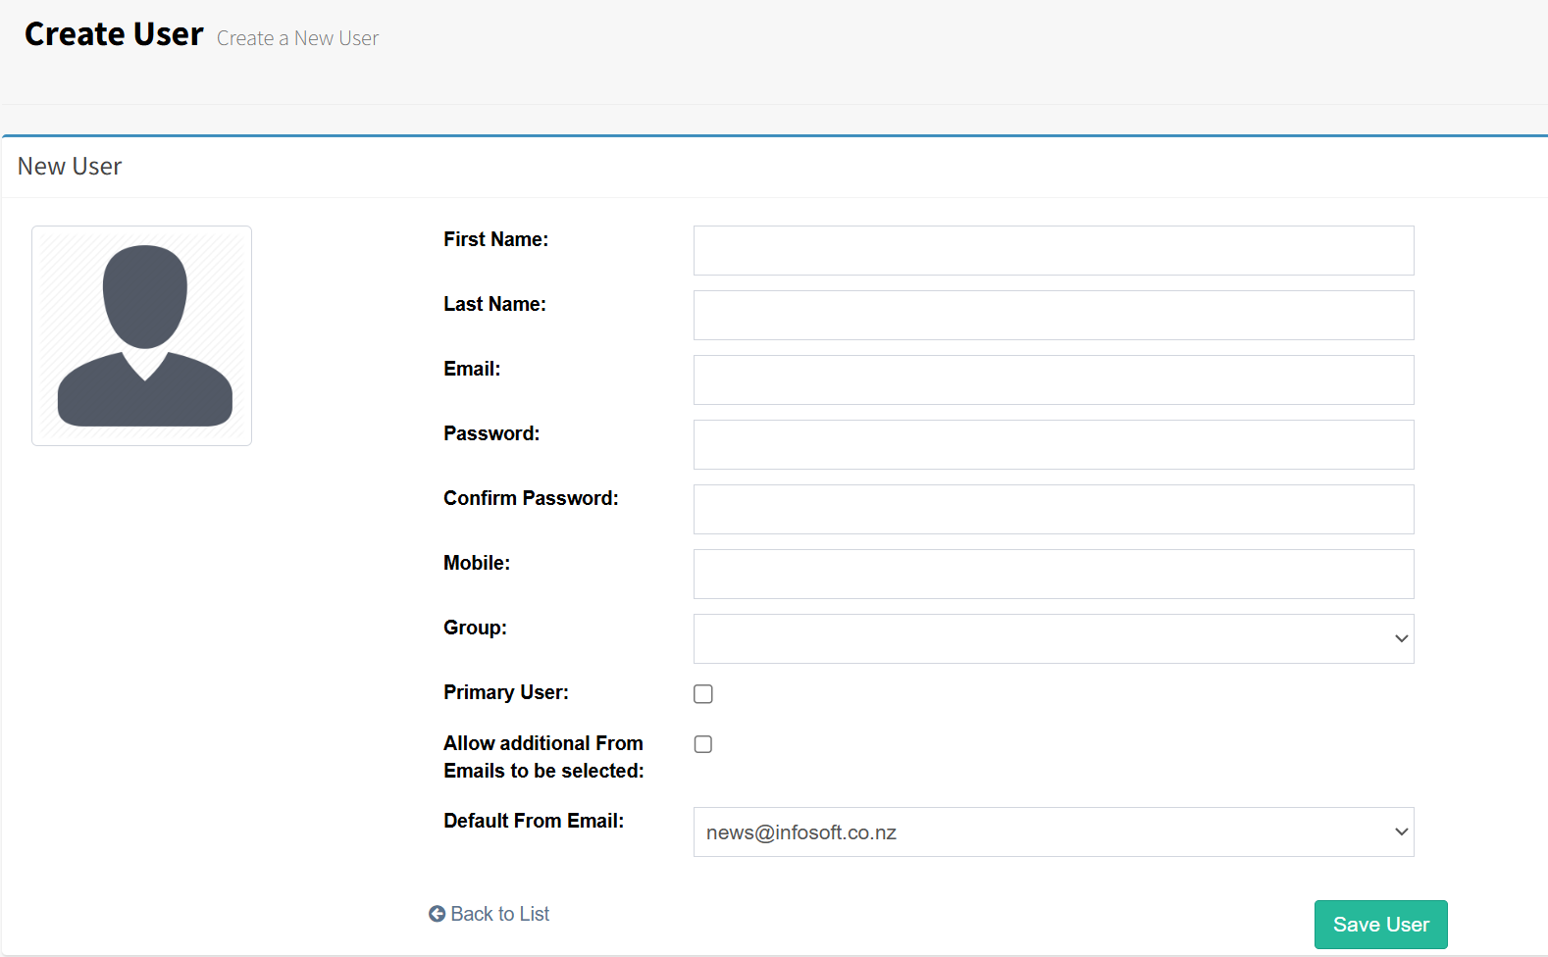Click the First Name input field
1548x957 pixels.
click(1054, 250)
